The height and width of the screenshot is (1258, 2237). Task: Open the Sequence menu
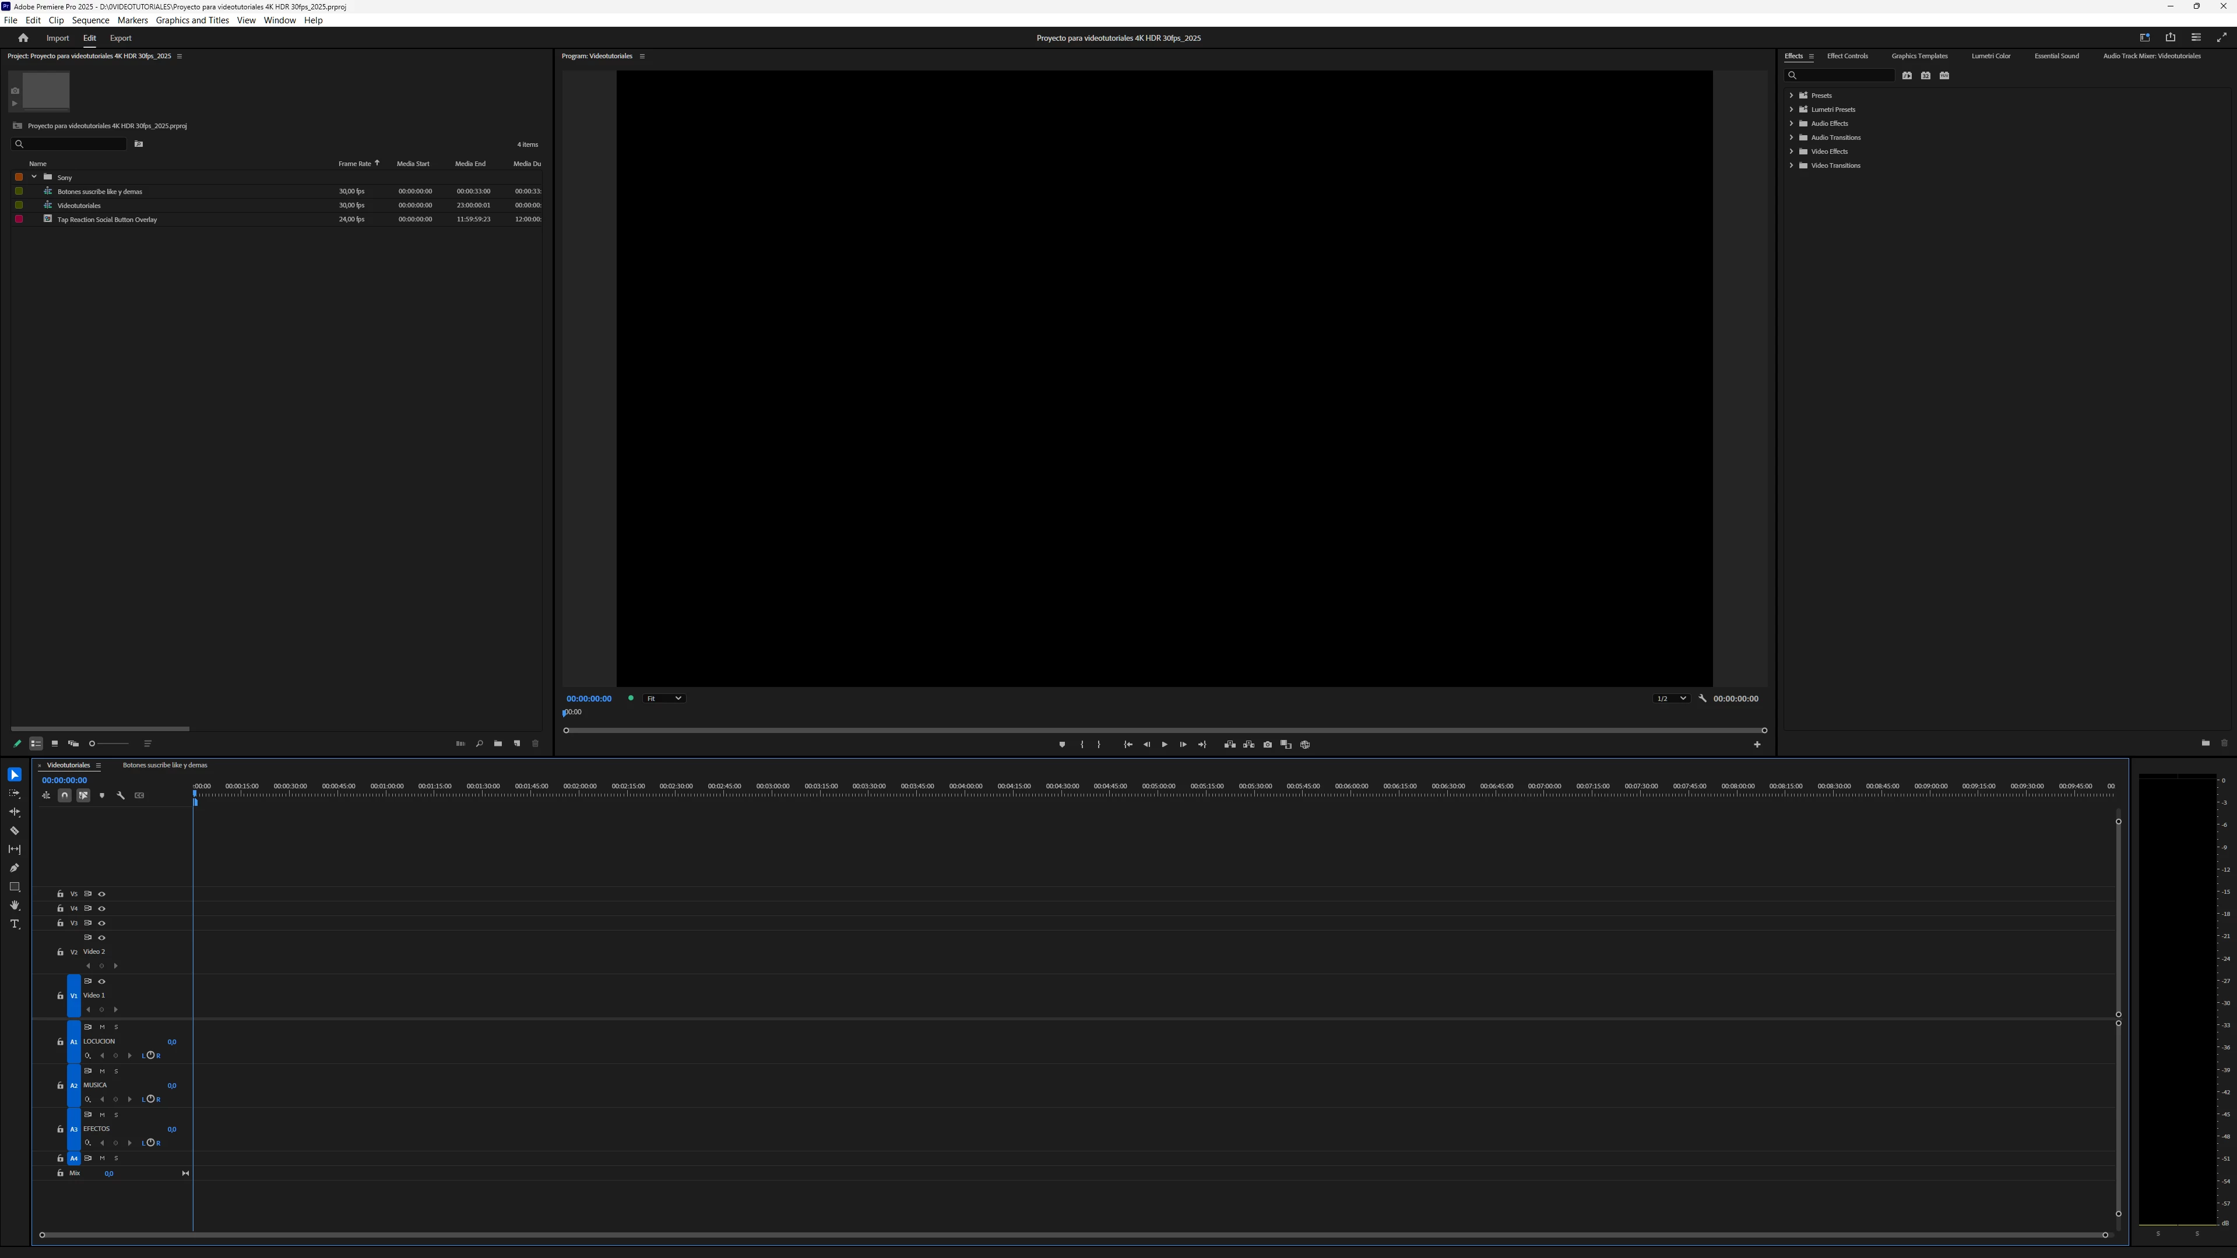point(90,20)
